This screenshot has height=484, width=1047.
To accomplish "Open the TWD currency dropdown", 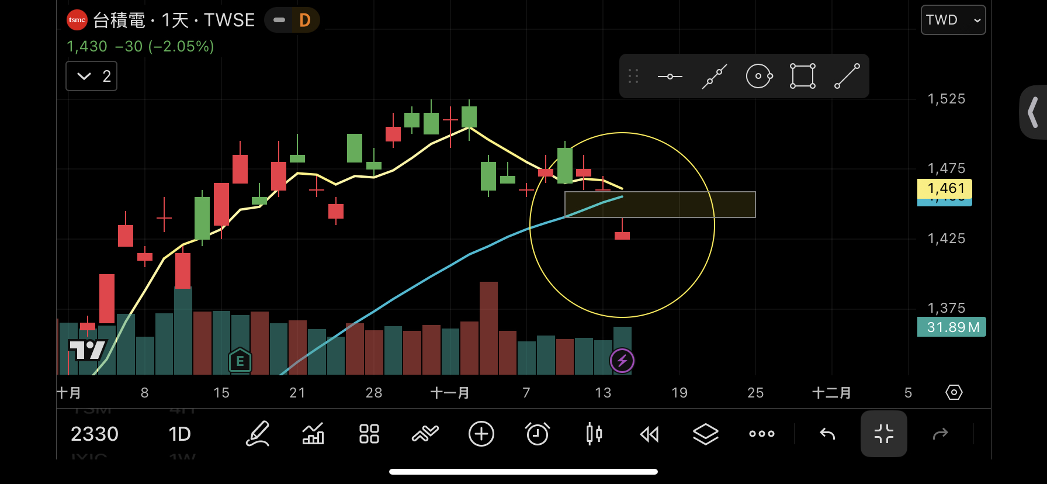I will point(953,20).
